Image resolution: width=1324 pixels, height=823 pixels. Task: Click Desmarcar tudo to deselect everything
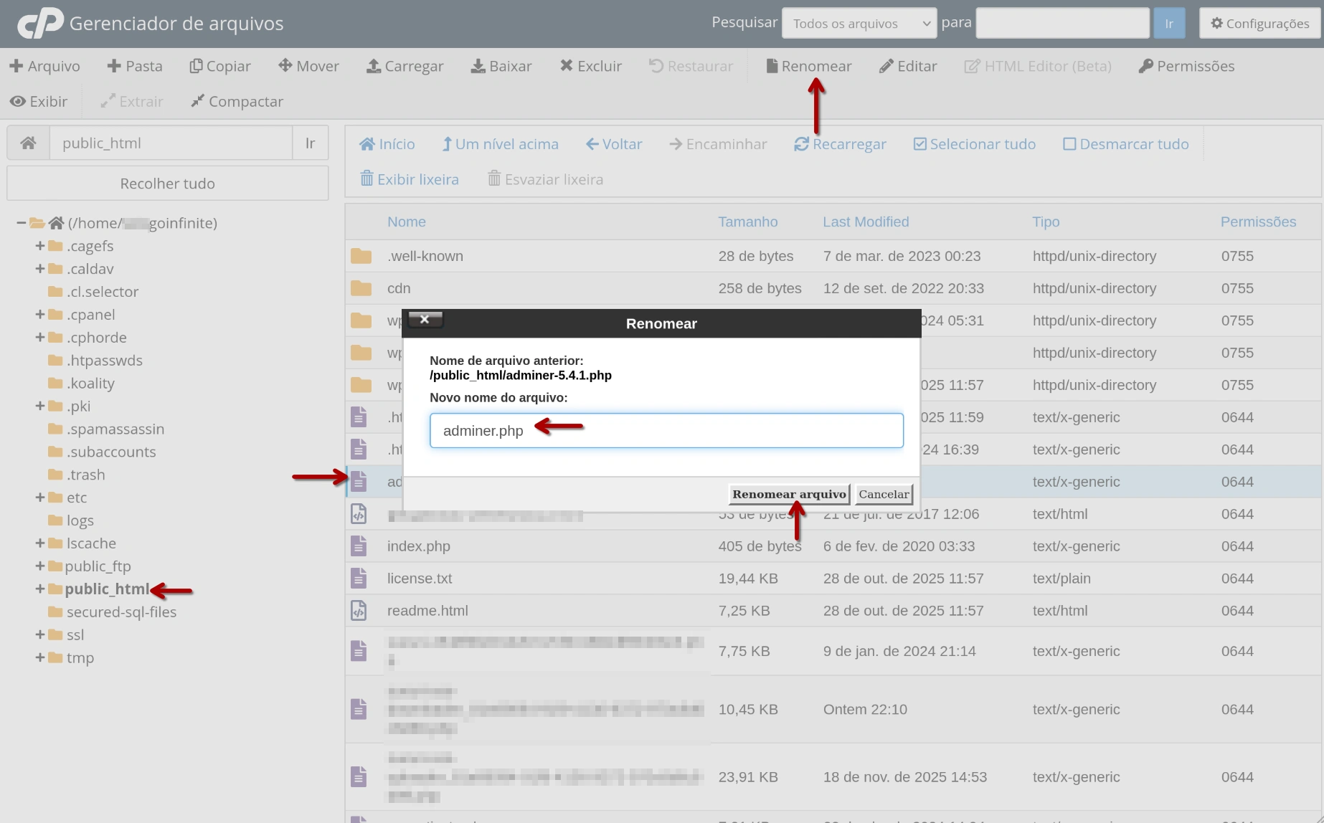tap(1125, 143)
